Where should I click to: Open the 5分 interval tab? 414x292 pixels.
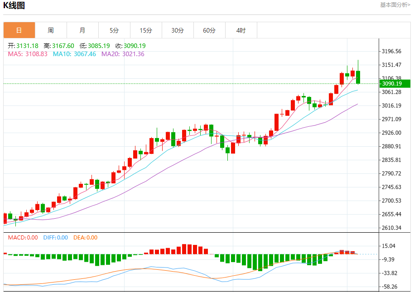tap(114, 30)
